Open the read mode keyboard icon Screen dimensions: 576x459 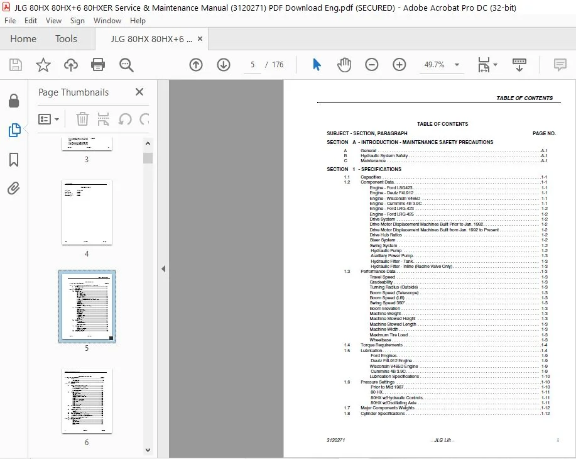point(519,65)
